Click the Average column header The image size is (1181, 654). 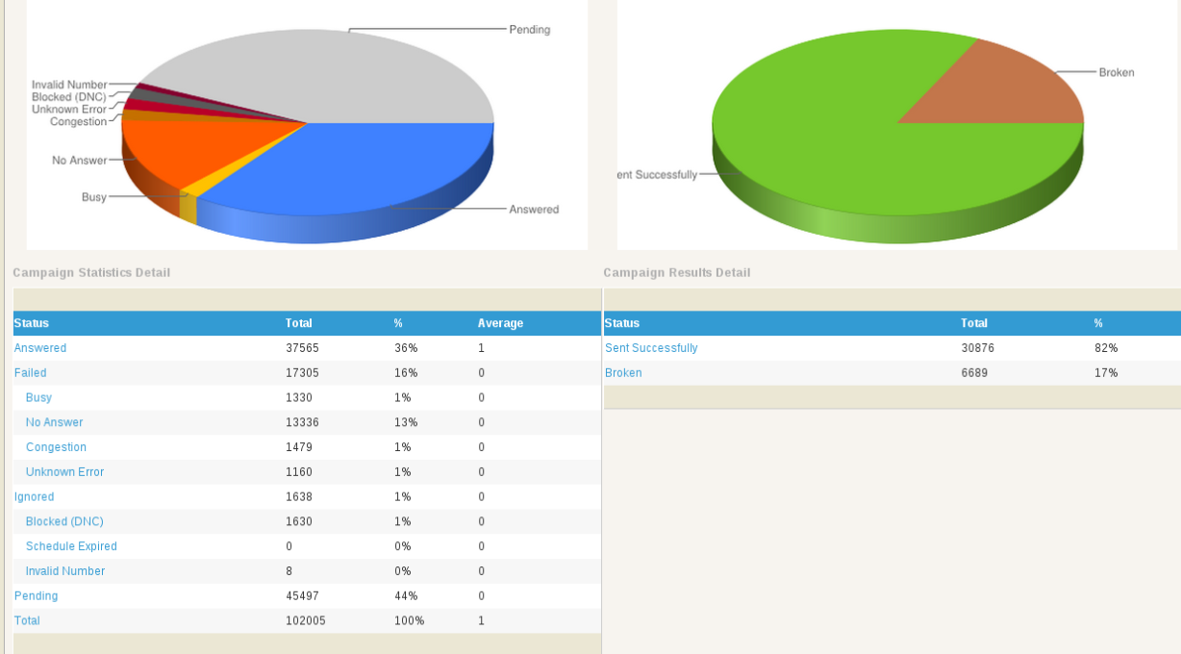pyautogui.click(x=500, y=323)
